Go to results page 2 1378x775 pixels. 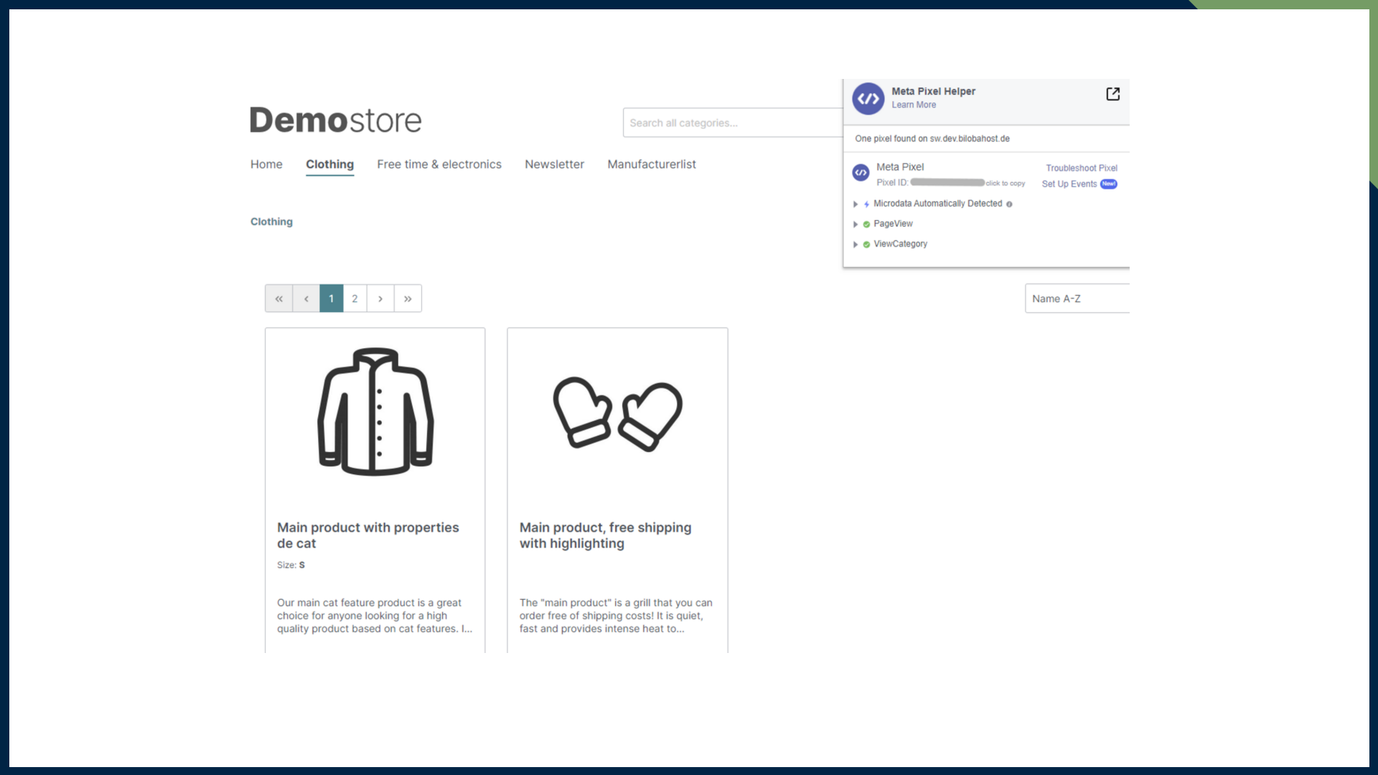click(x=355, y=298)
